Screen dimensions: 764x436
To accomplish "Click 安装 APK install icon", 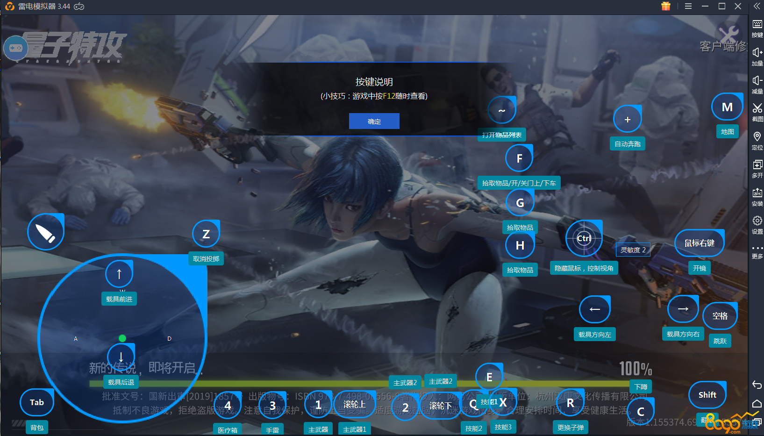I will [x=757, y=197].
